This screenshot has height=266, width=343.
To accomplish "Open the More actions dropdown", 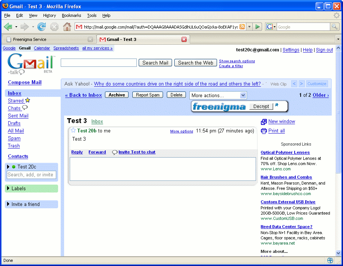I will coord(218,95).
